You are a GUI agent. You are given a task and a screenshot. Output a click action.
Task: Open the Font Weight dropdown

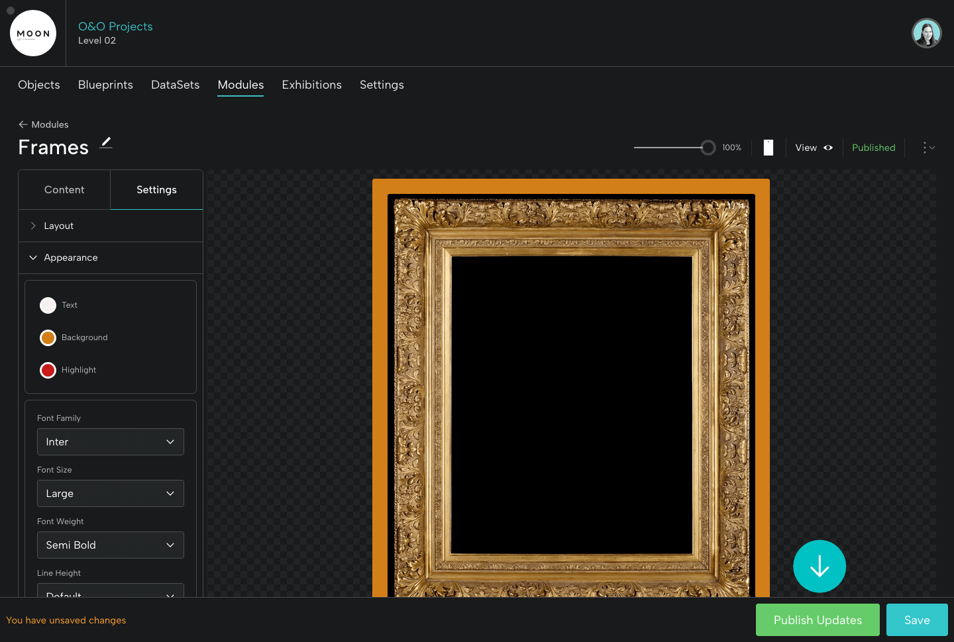[x=111, y=545]
